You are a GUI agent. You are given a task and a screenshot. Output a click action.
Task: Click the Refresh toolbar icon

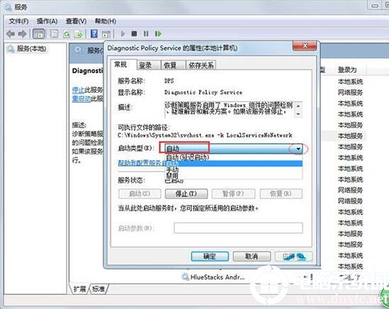tap(67, 34)
